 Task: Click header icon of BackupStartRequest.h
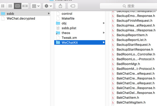(113, 45)
